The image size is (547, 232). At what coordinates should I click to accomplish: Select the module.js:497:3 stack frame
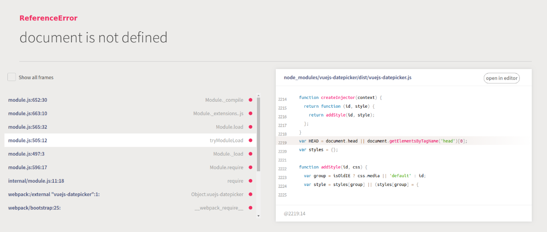[x=130, y=154]
